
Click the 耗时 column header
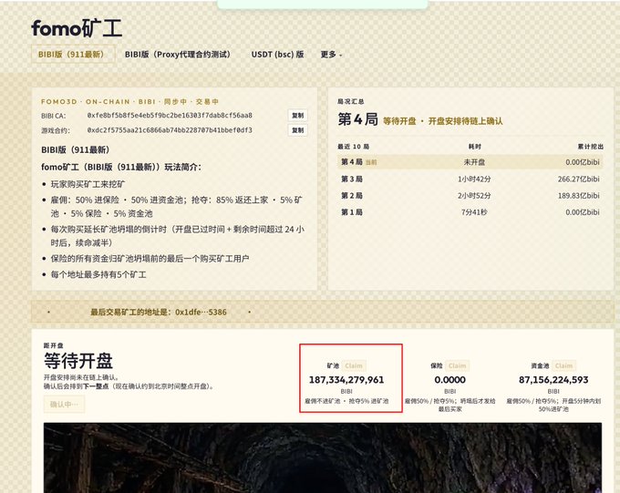(474, 147)
